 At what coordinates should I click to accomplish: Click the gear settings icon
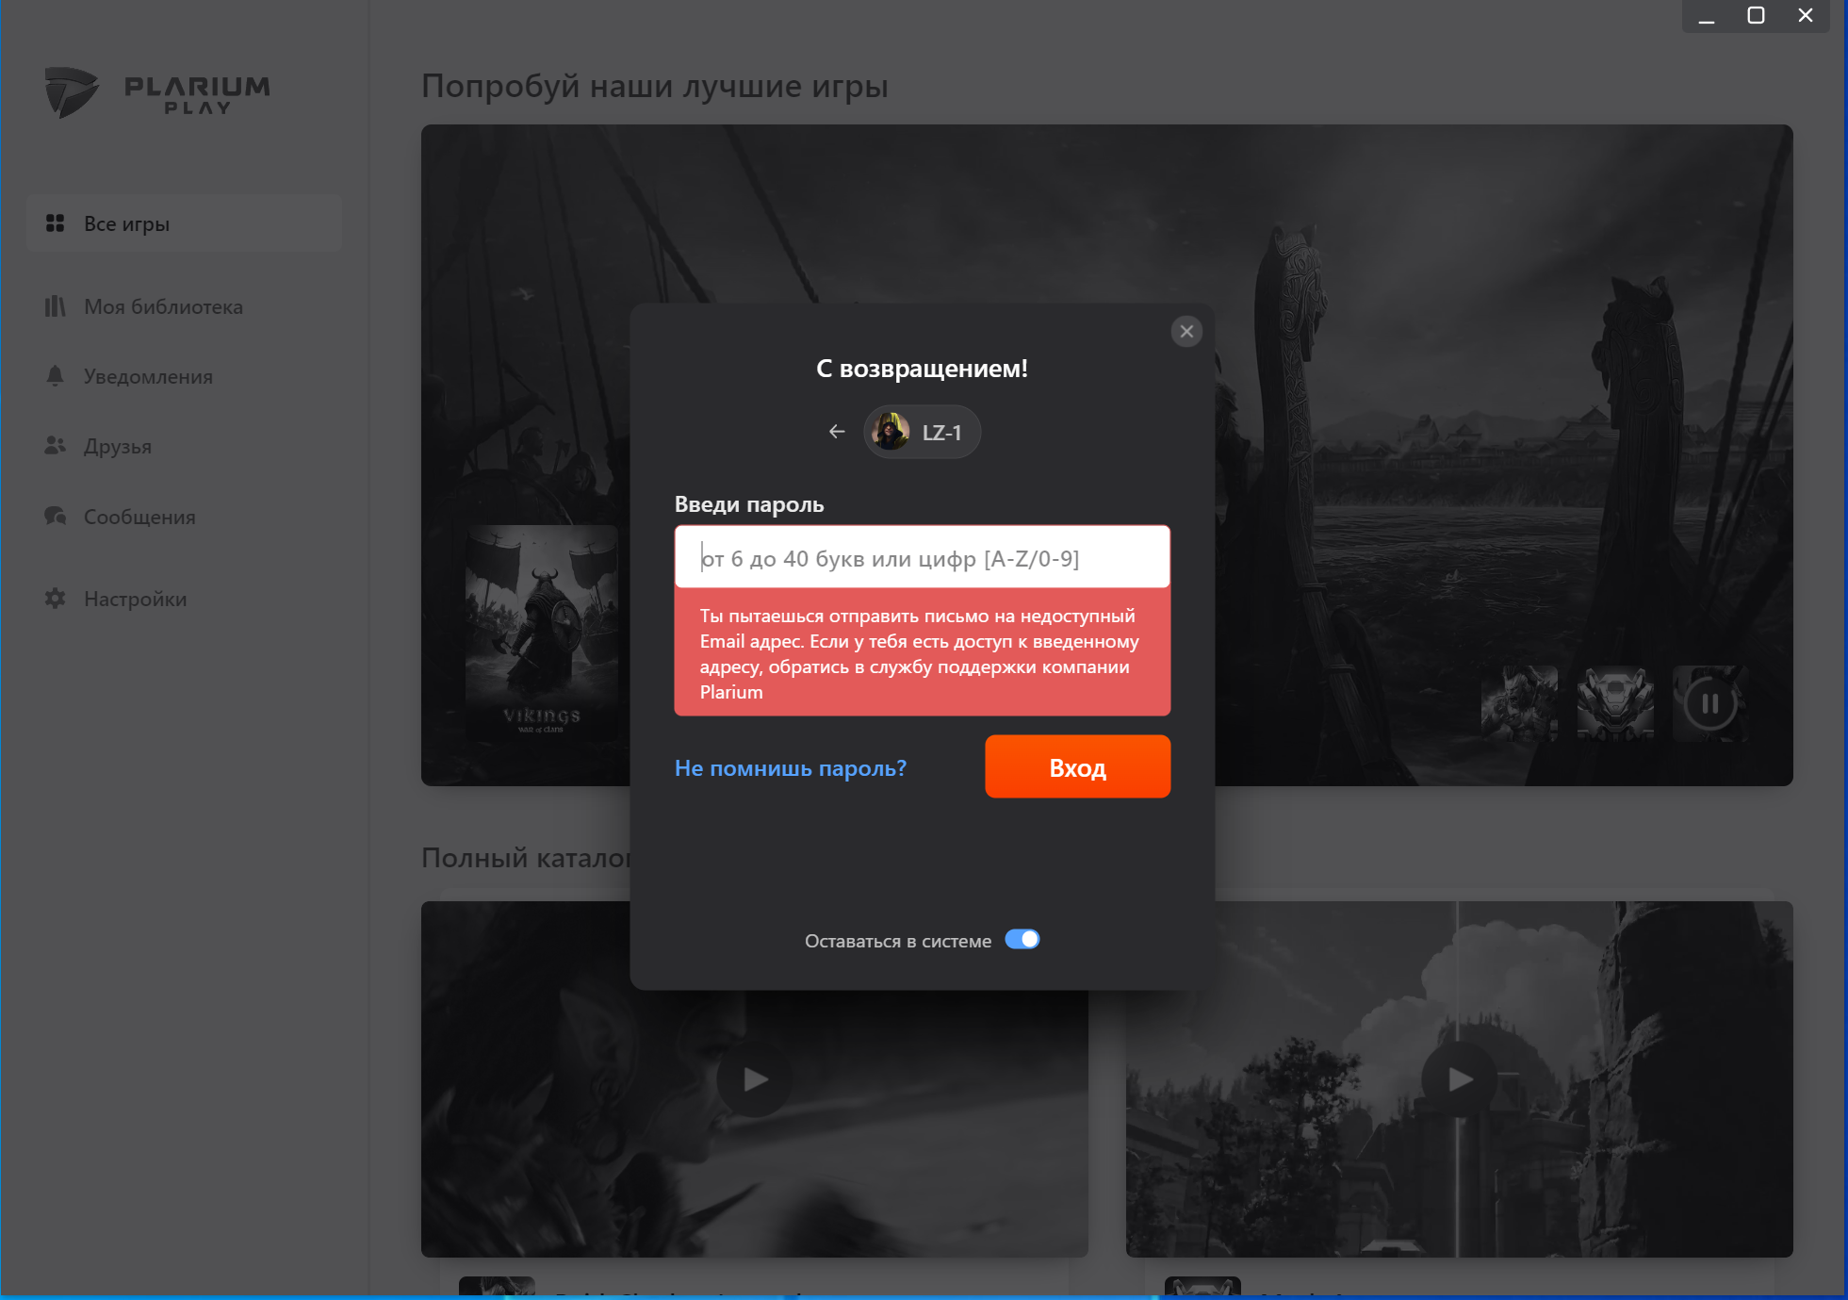point(56,598)
